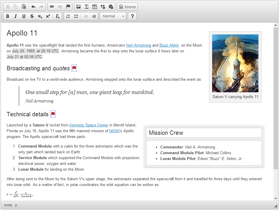
Task: Click the Cut scissors icon
Action: 8,7
